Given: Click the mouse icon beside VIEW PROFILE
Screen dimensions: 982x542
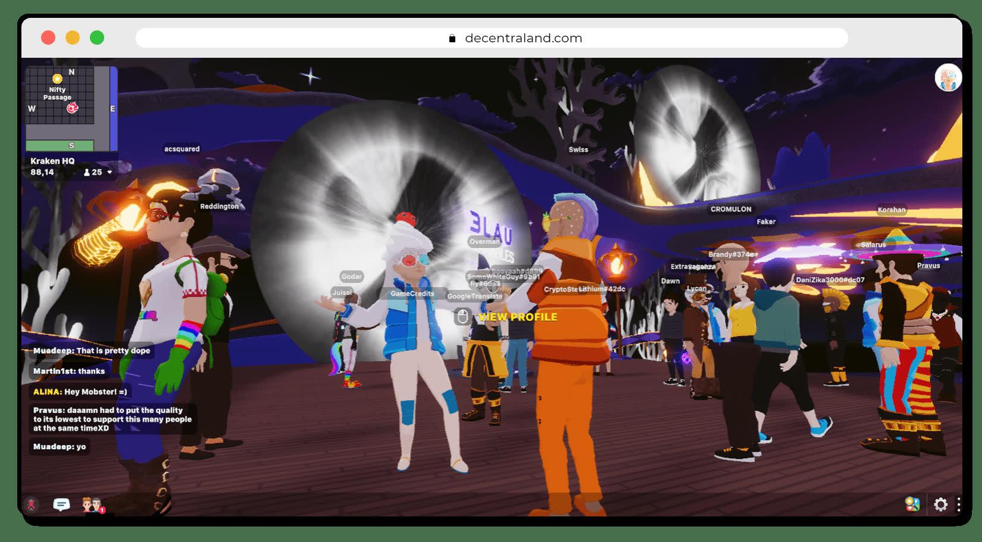Looking at the screenshot, I should tap(462, 316).
